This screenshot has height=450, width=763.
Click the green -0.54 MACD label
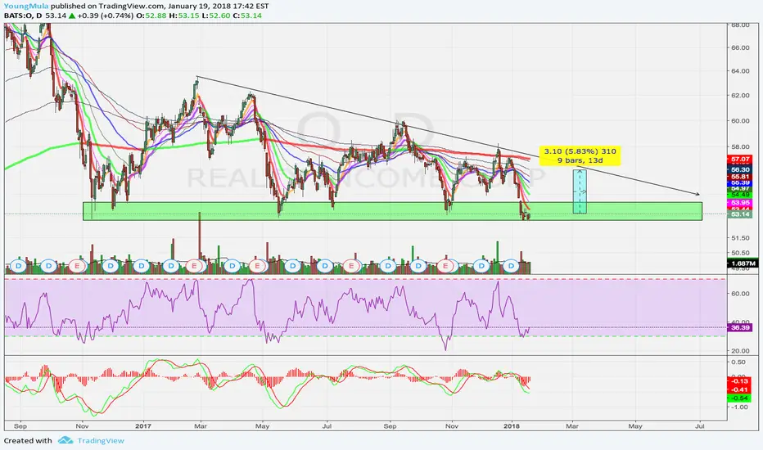click(739, 398)
